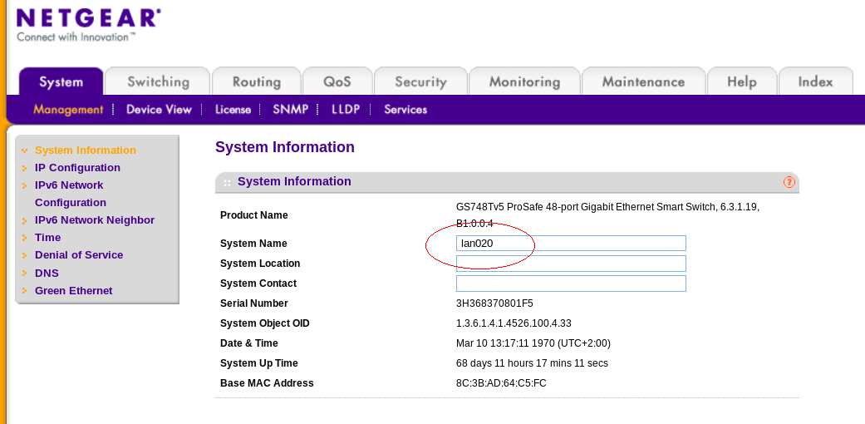Go to the SNMP submenu
This screenshot has width=865, height=424.
290,109
